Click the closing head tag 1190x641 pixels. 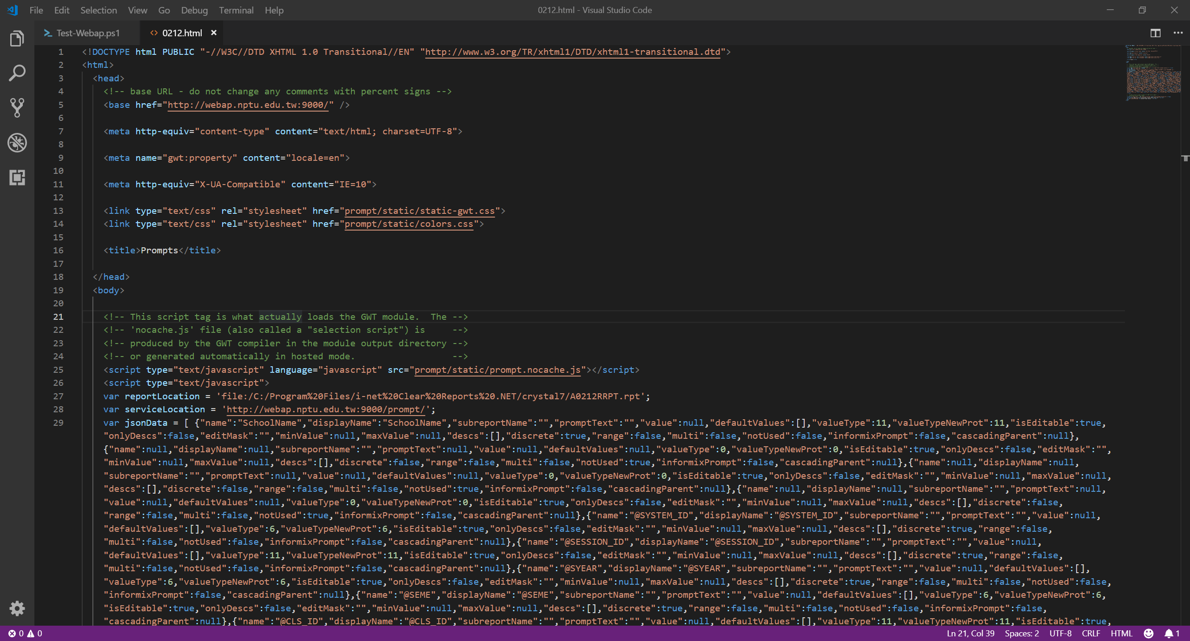111,277
